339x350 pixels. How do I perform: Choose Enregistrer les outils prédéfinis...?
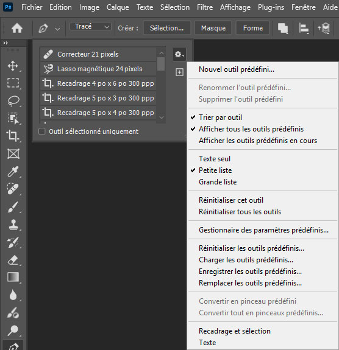click(x=250, y=271)
